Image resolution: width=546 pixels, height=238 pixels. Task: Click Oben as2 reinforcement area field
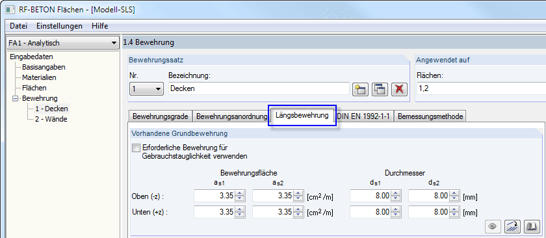(272, 196)
